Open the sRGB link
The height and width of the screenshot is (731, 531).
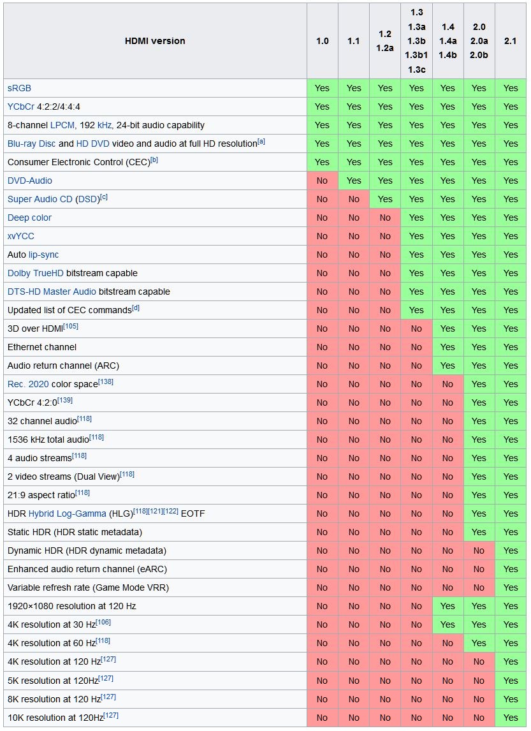19,88
